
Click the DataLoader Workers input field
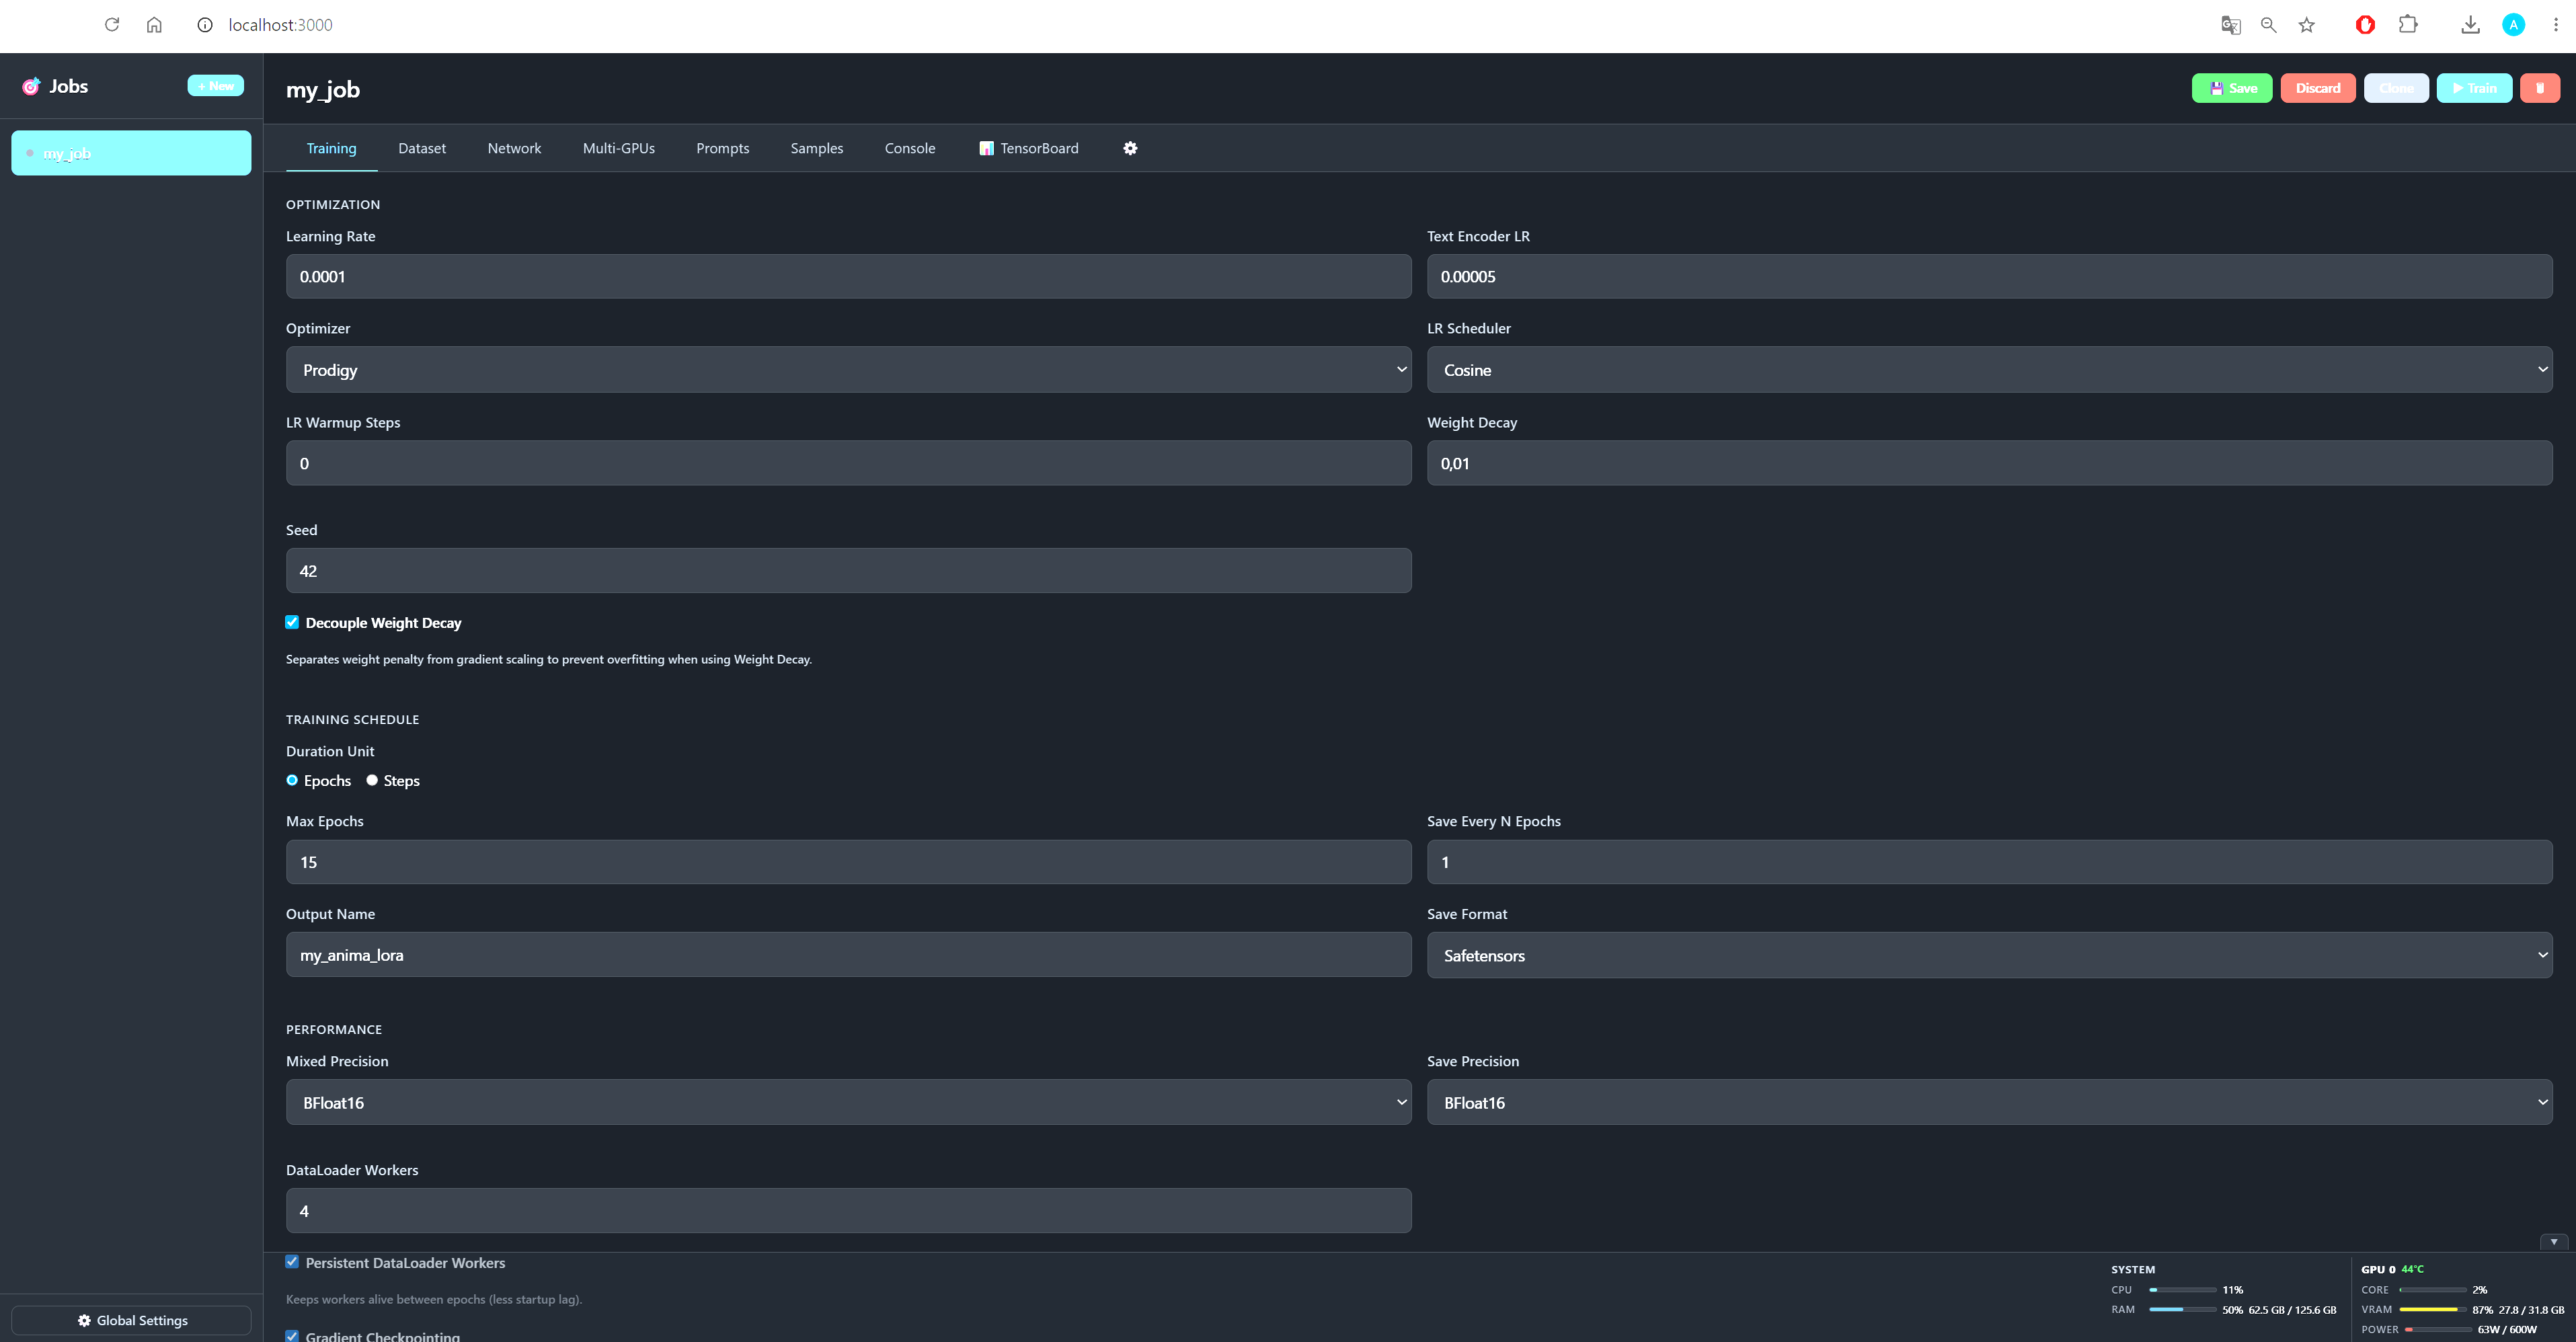848,1210
